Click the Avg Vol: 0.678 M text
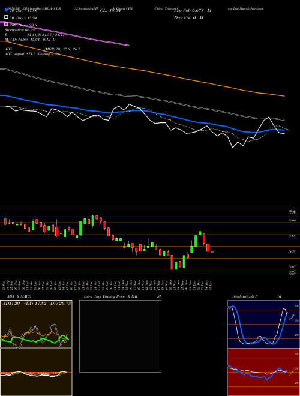 [x=193, y=11]
